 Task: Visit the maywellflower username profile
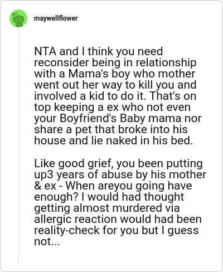coord(56,18)
